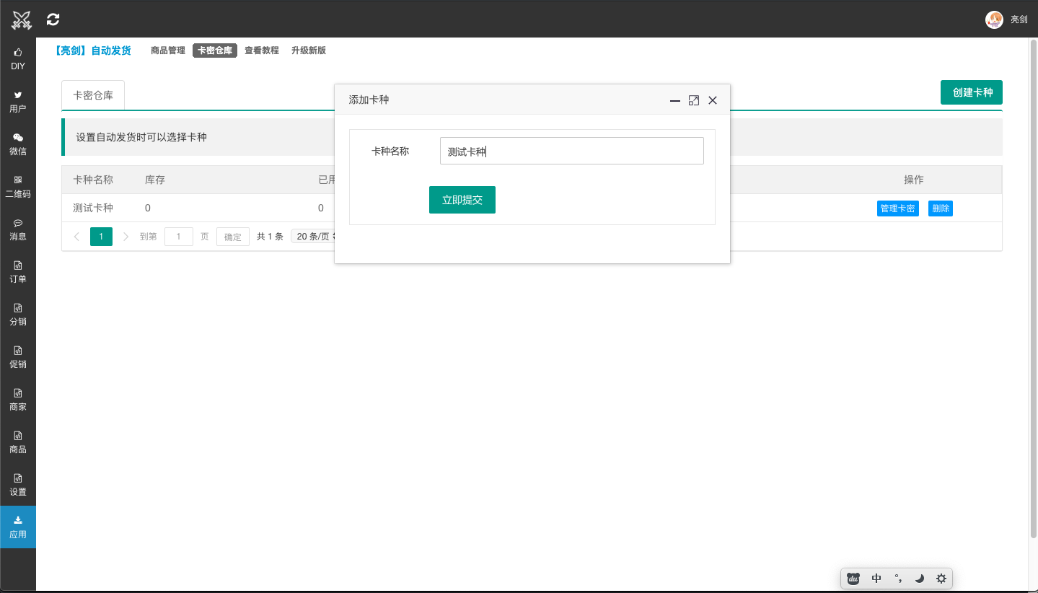The height and width of the screenshot is (593, 1038).
Task: Click the punctuation mode icon
Action: pyautogui.click(x=898, y=578)
